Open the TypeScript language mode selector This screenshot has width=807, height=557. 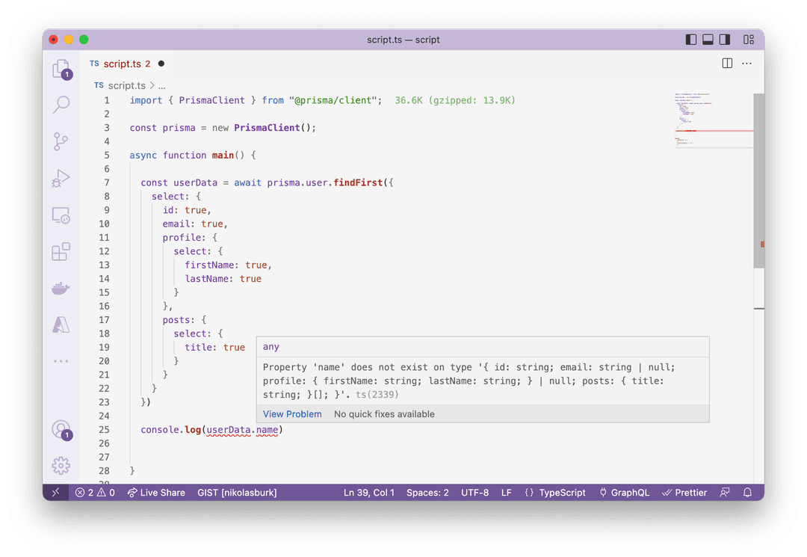click(x=555, y=492)
